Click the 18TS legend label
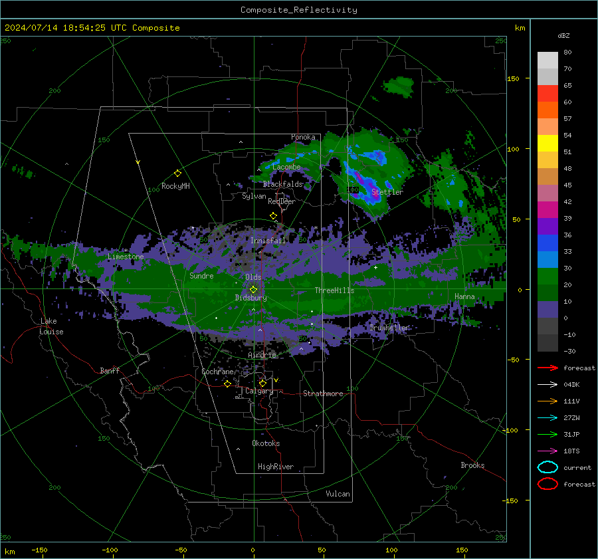The image size is (598, 559). [571, 451]
